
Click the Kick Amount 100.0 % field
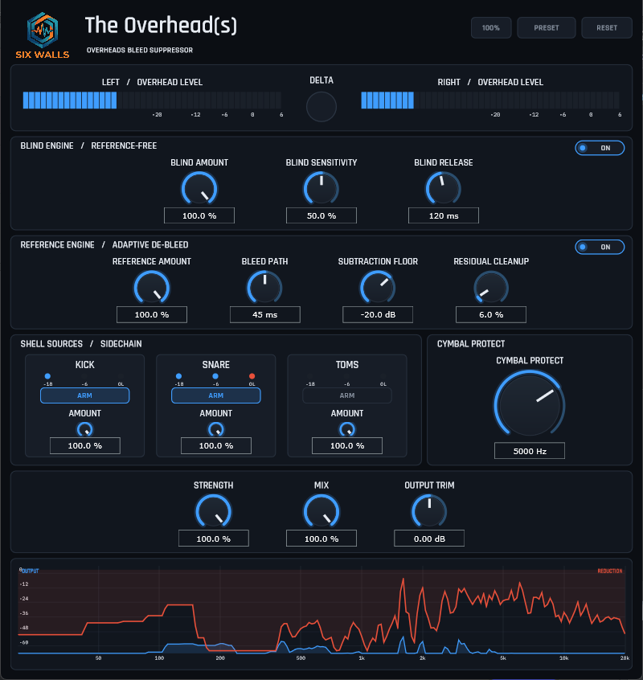[85, 445]
